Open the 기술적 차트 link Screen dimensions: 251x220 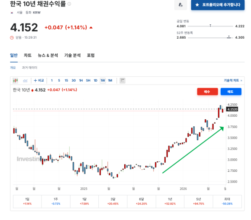(x=233, y=80)
